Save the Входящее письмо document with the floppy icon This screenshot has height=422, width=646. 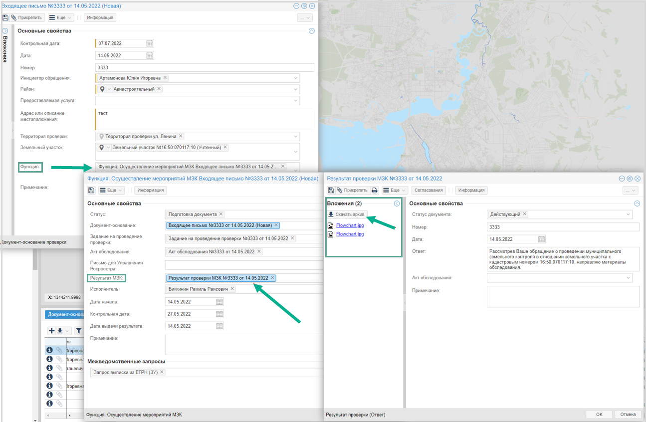click(5, 17)
